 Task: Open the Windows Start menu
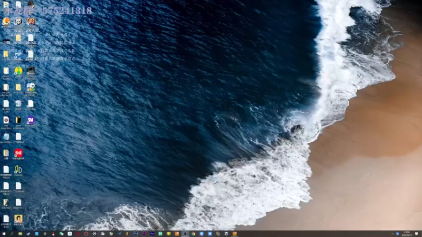pyautogui.click(x=4, y=234)
